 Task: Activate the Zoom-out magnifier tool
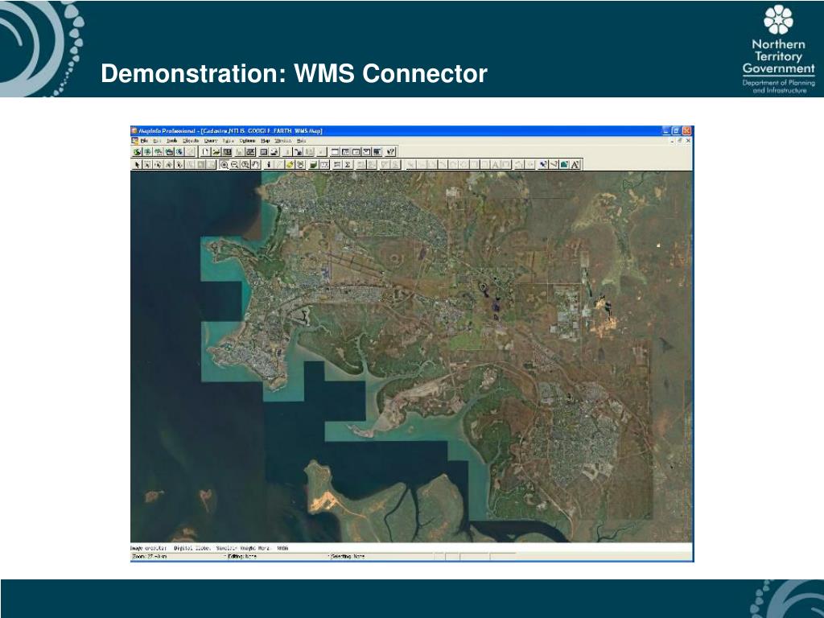235,164
